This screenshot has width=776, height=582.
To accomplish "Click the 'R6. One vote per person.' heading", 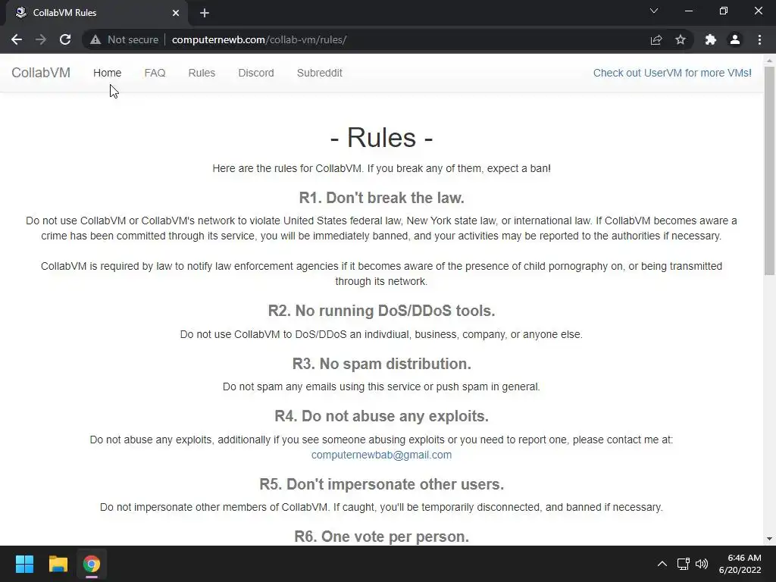I will [x=382, y=537].
